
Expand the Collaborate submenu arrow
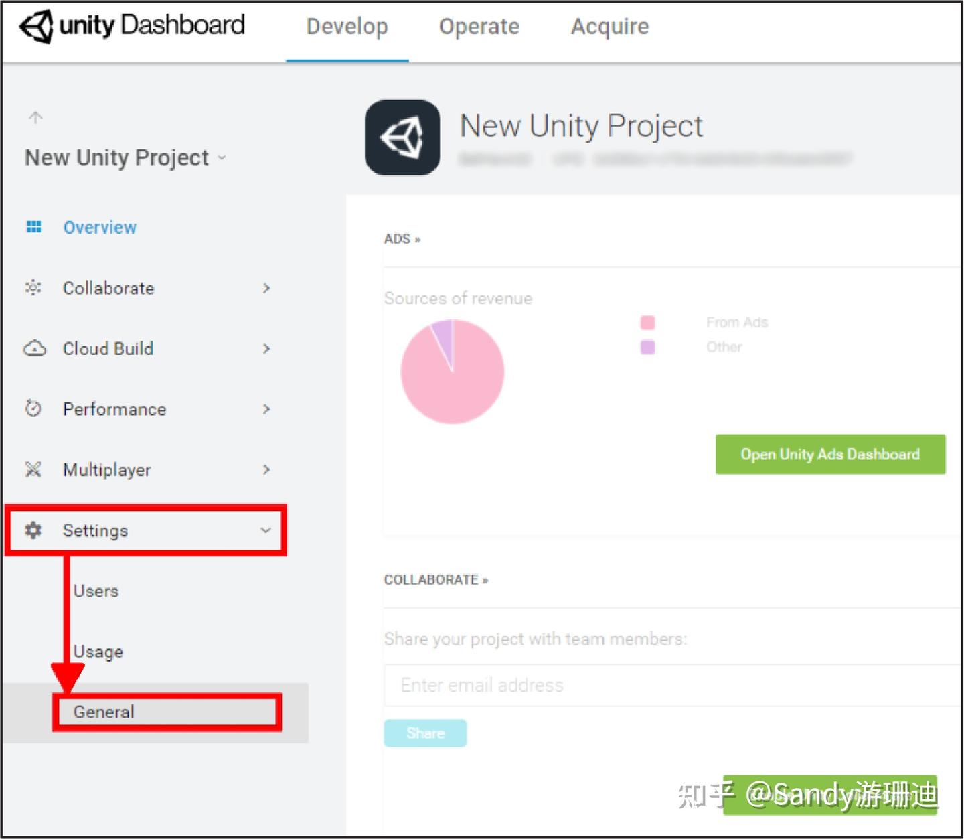pos(266,288)
